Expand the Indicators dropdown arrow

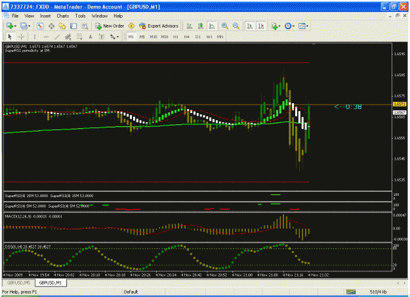pyautogui.click(x=279, y=26)
